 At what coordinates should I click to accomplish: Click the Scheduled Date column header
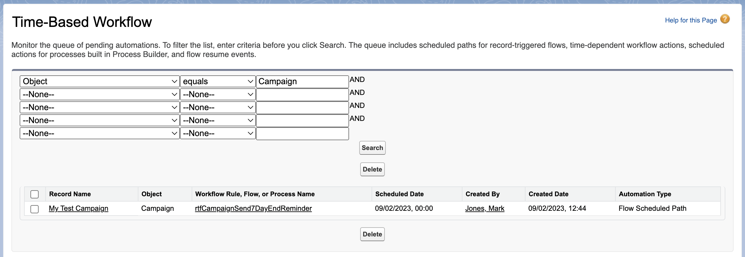(x=399, y=194)
